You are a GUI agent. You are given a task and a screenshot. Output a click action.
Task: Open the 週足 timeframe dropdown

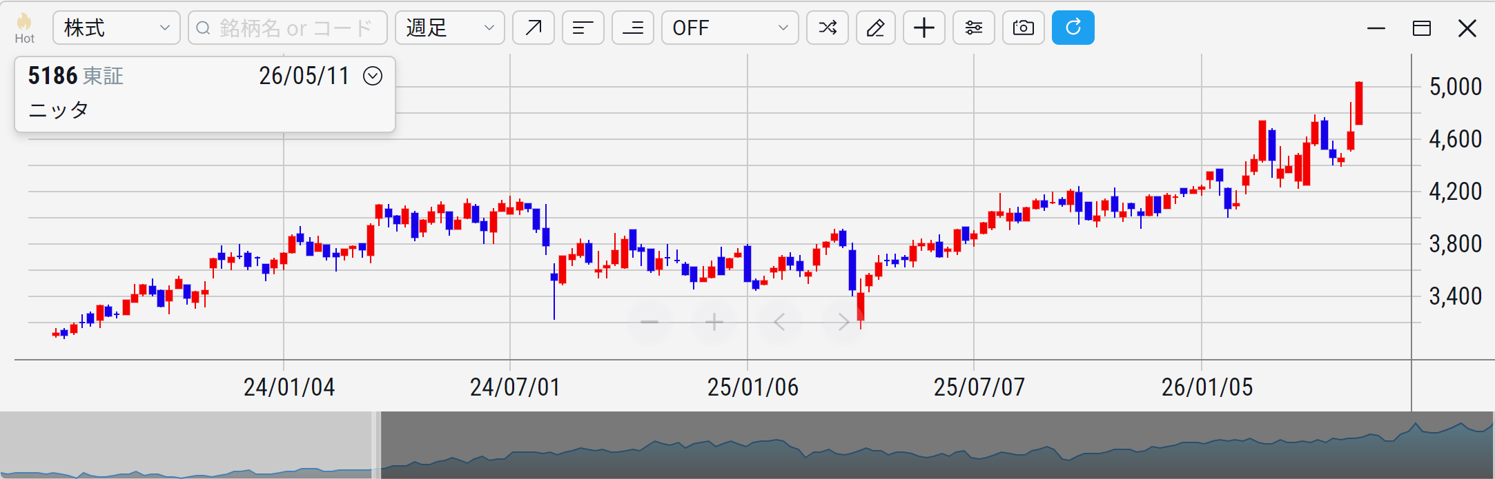click(450, 28)
